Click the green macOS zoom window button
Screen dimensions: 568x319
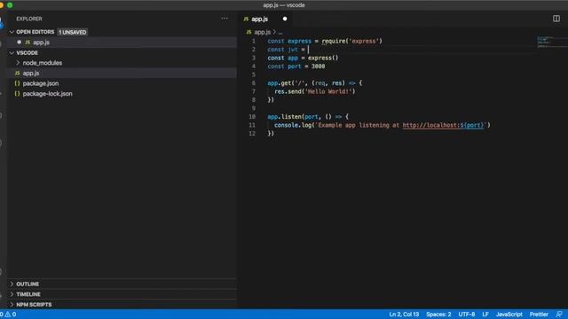click(10, 5)
